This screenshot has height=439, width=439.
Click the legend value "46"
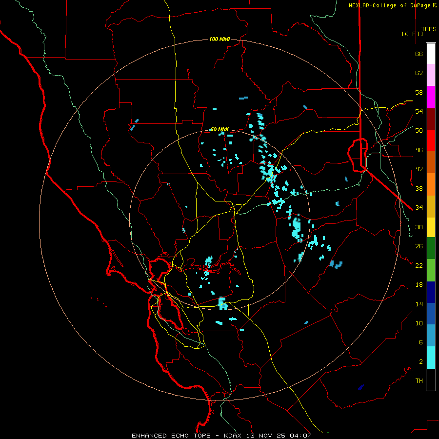pos(419,150)
